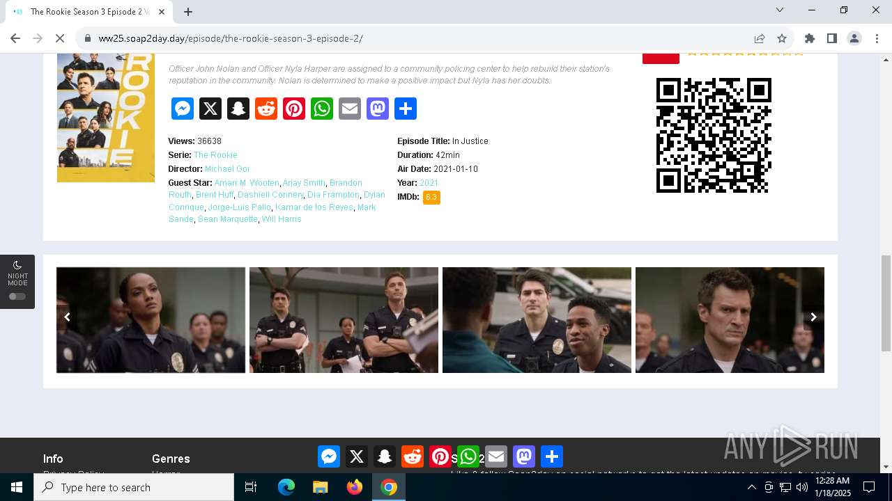This screenshot has height=501, width=892.
Task: Open the 2021 year link
Action: [429, 183]
